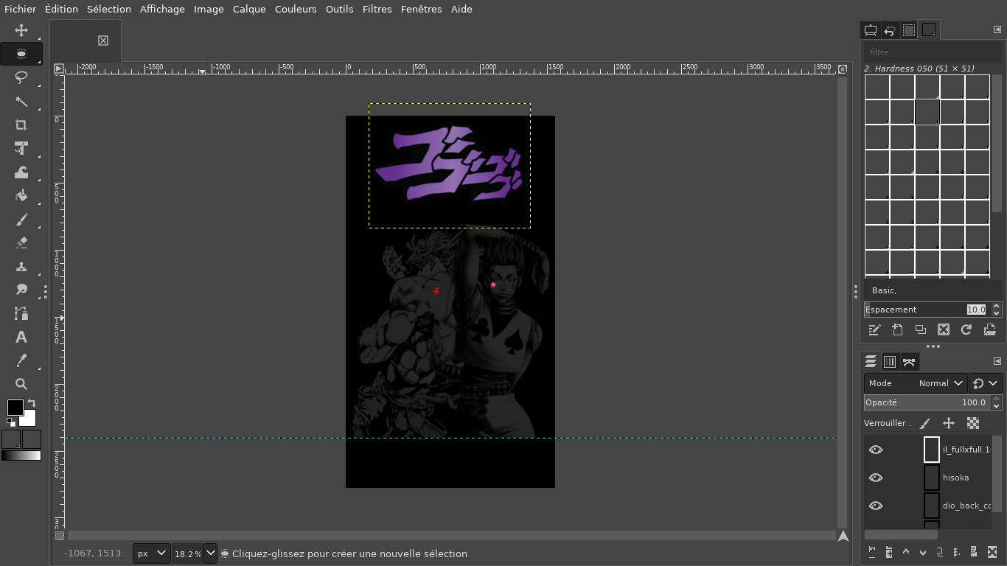
Task: Open the Couleurs menu
Action: [296, 9]
